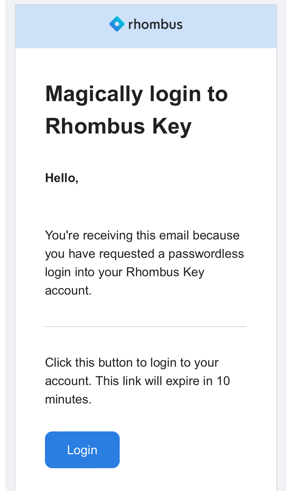Click 'Click this button to login' text
The width and height of the screenshot is (298, 491).
coord(111,363)
